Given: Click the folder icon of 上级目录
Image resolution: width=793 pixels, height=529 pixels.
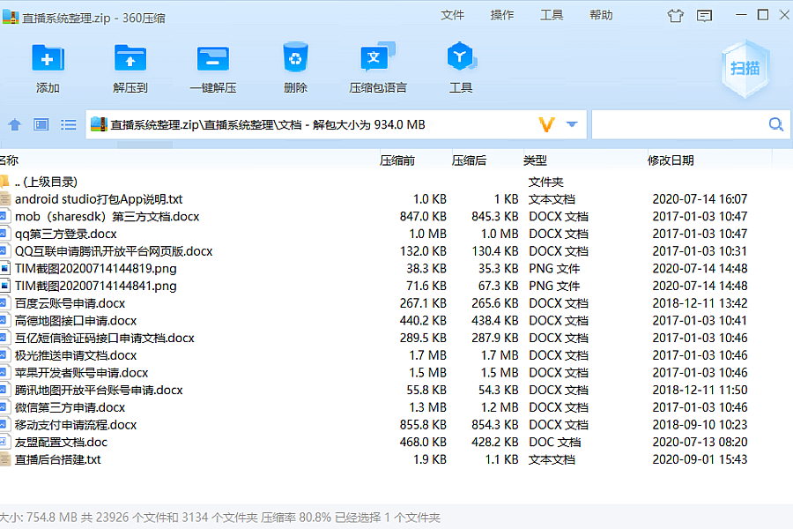Looking at the screenshot, I should [x=4, y=182].
